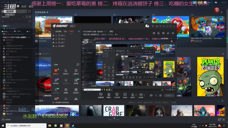228x128 pixels.
Task: Add a 多媒体 media source
Action: point(125,96)
